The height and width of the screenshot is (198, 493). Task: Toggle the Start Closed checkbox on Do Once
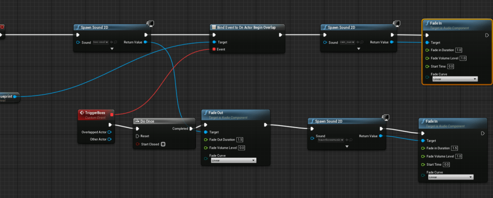[163, 144]
